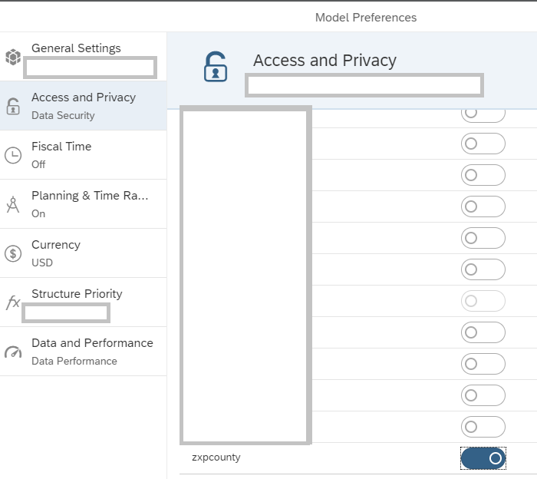Viewport: 537px width, 479px height.
Task: Click the Model Preferences dialog title
Action: pos(366,17)
